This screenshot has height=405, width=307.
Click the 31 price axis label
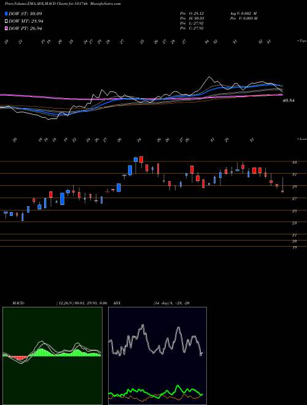pyautogui.click(x=294, y=174)
